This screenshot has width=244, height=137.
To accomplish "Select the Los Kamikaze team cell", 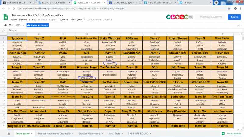I will click(x=222, y=111).
